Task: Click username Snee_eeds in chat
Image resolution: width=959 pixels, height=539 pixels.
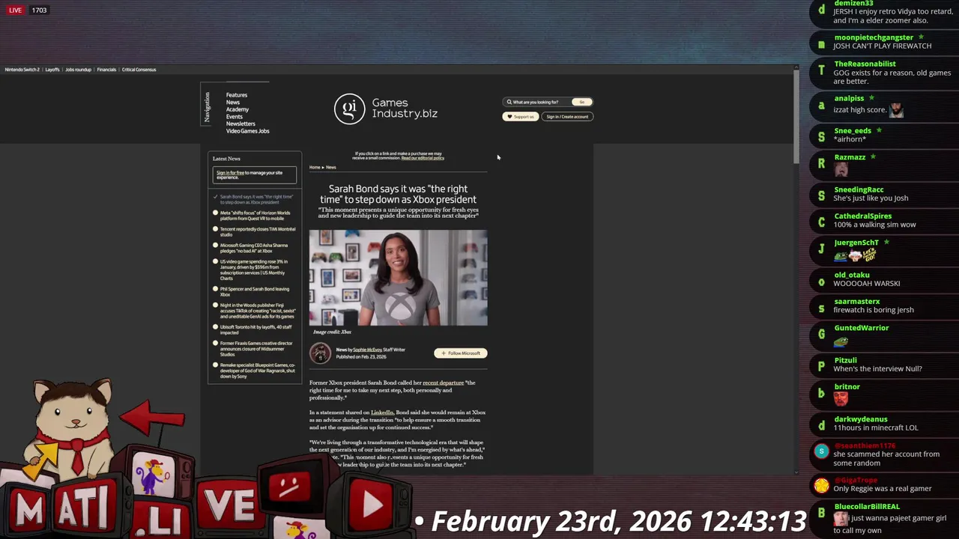Action: (853, 131)
